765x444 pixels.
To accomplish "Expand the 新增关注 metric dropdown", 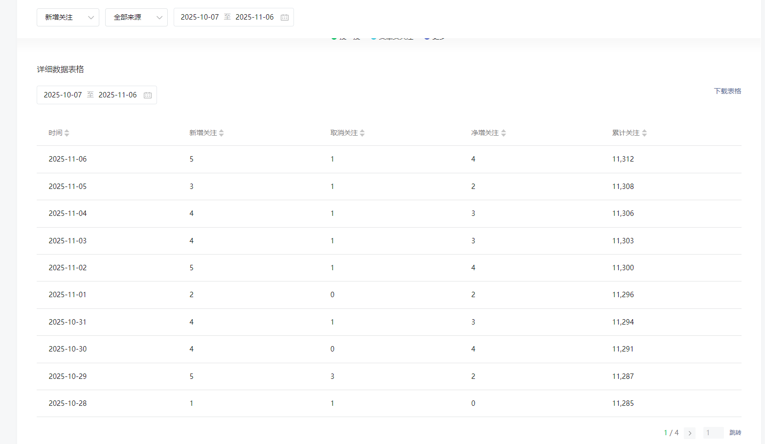I will click(x=68, y=18).
